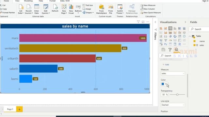Click New Quick Measure
This screenshot has width=209, height=117.
tap(151, 13)
